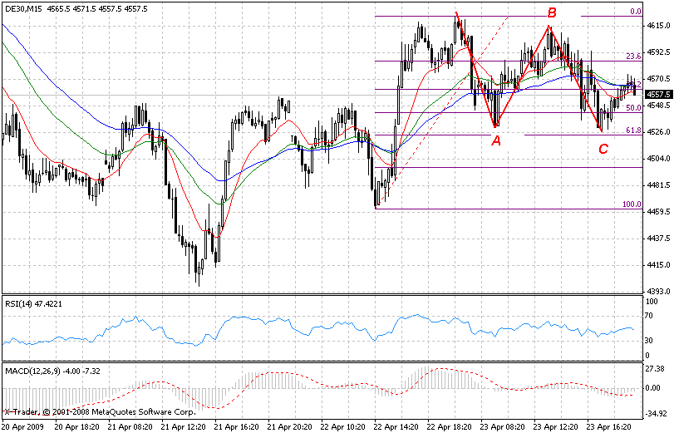
Task: Select the Fibonacci 61.8 level label
Action: point(633,130)
